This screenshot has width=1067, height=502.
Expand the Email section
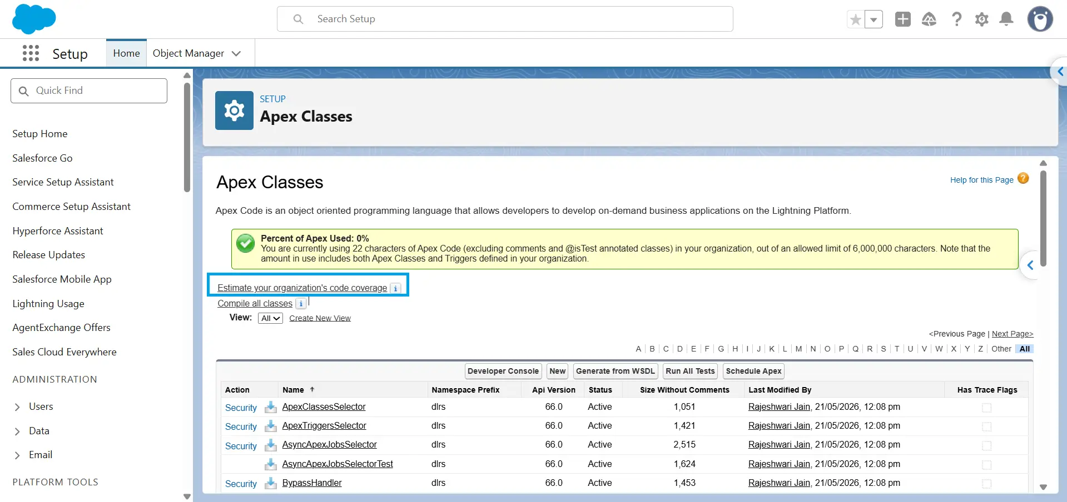click(x=17, y=455)
